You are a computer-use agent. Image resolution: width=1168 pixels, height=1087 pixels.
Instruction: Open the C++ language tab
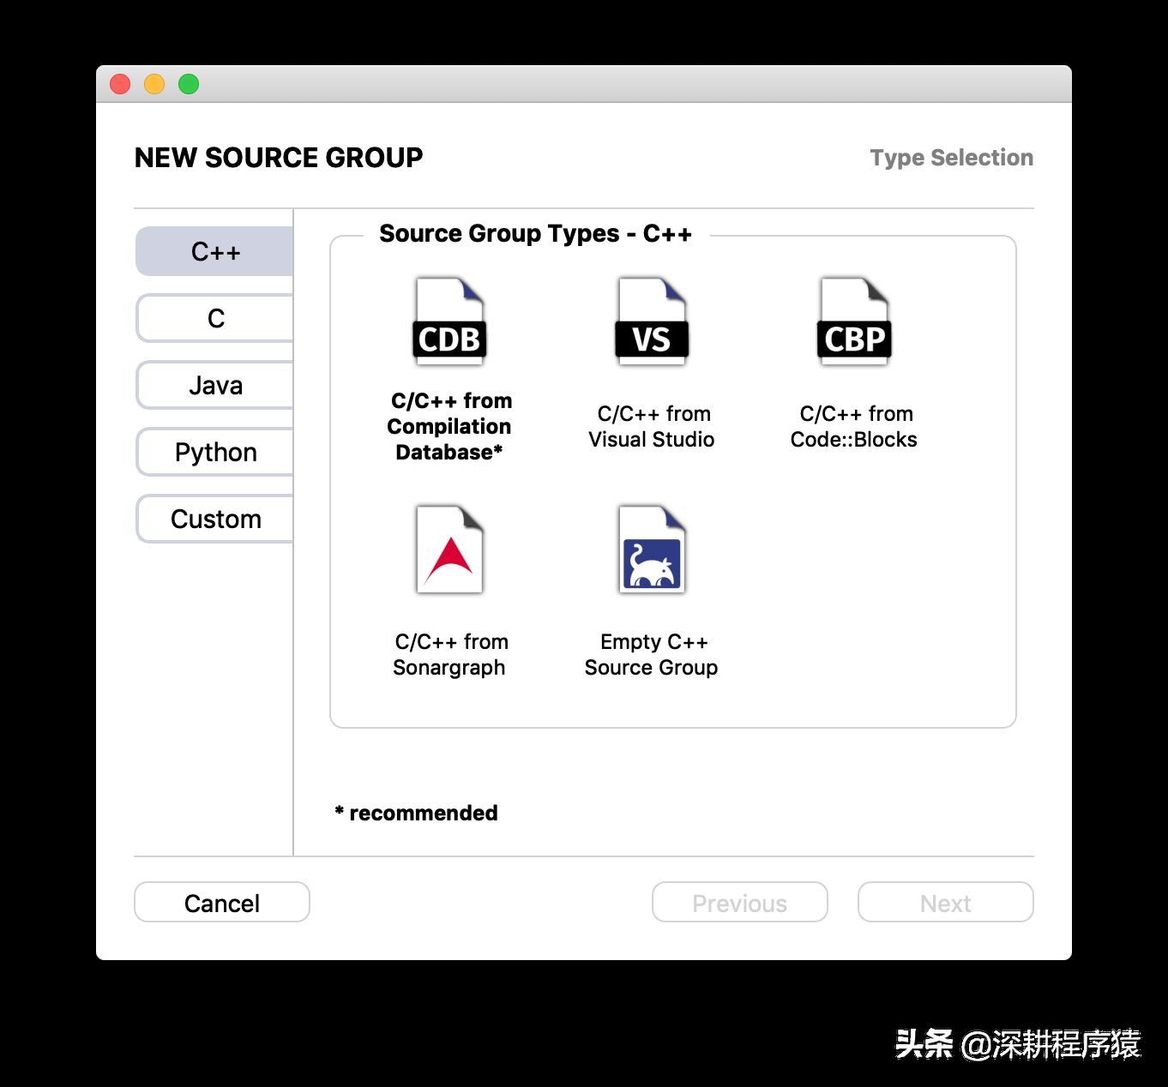(214, 251)
